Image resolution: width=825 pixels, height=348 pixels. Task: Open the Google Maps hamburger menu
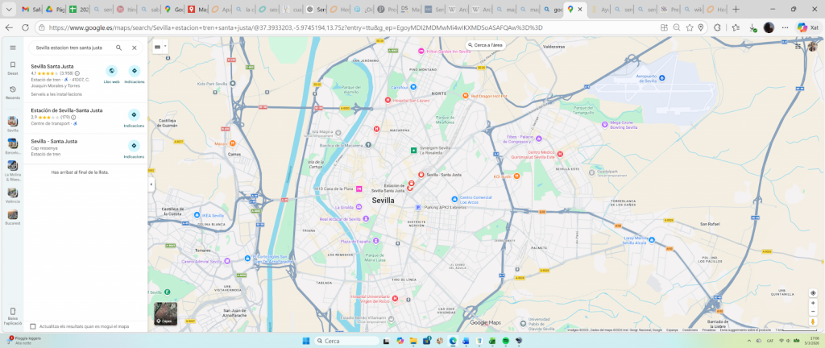click(13, 48)
